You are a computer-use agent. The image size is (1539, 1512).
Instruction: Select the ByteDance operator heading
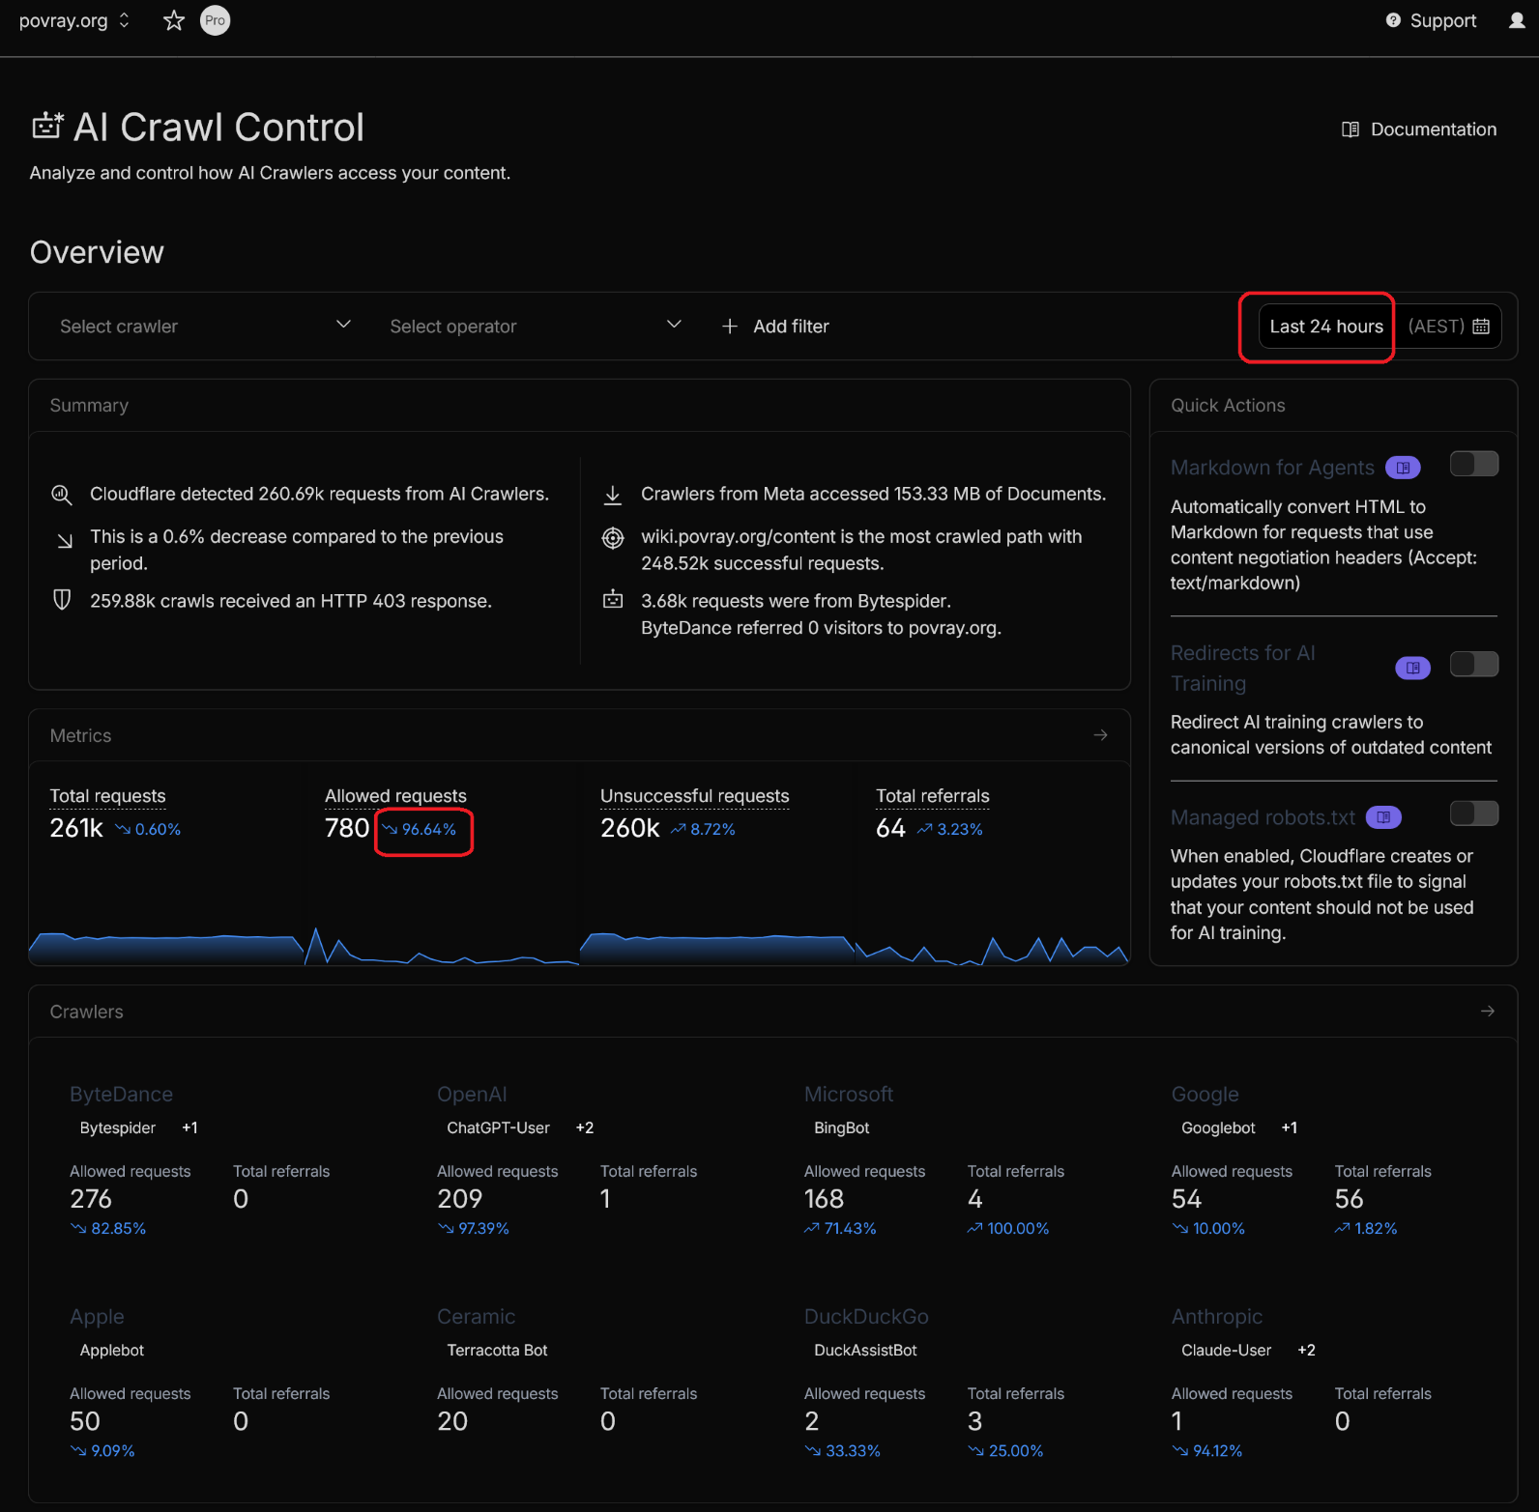pos(121,1095)
